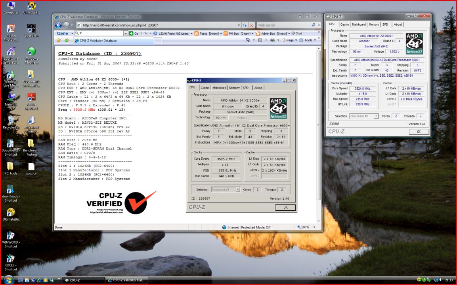
Task: Open the SpeedFan desktop shortcut
Action: click(31, 30)
